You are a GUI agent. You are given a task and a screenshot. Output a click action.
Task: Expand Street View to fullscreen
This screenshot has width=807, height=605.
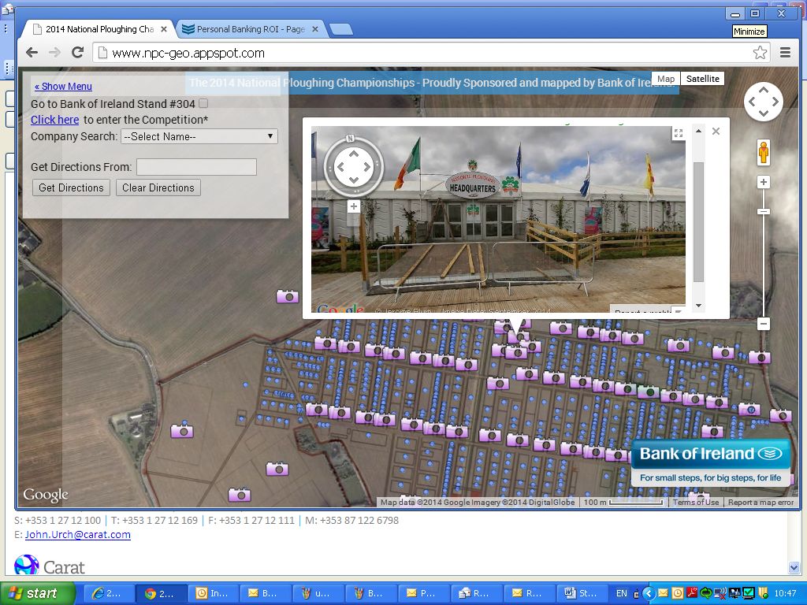click(679, 133)
